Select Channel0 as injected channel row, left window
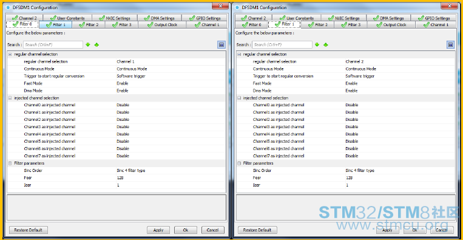Image resolution: width=463 pixels, height=240 pixels. pos(117,105)
